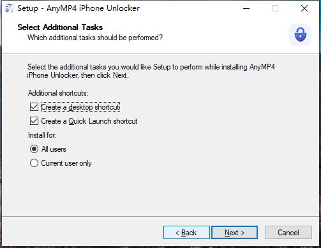Close the AnyMP4 iPhone Unlocker setup
The image size is (321, 248).
(304, 8)
